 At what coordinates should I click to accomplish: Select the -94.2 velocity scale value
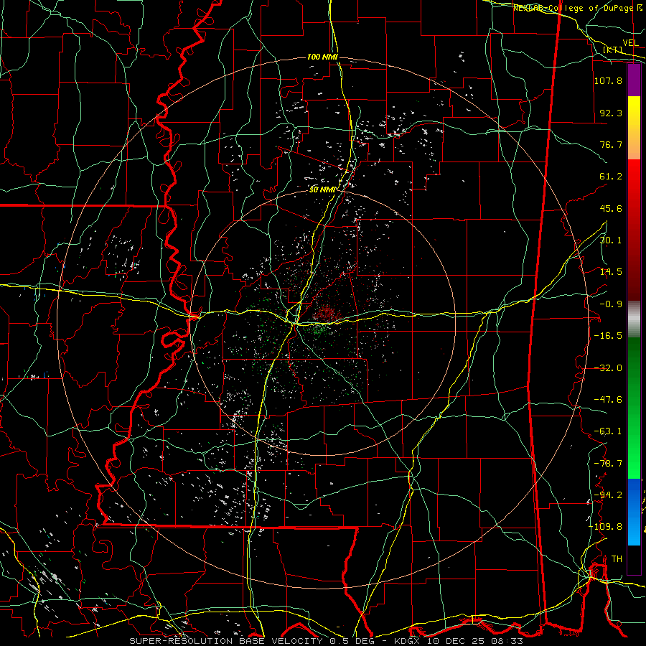point(608,495)
